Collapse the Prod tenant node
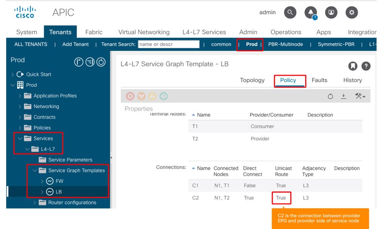Viewport: 382px width, 229px height. tap(12, 85)
